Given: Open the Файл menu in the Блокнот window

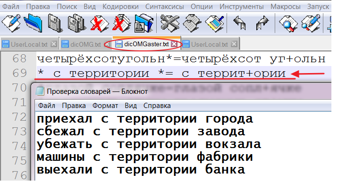Looking at the screenshot, I should coord(47,106).
